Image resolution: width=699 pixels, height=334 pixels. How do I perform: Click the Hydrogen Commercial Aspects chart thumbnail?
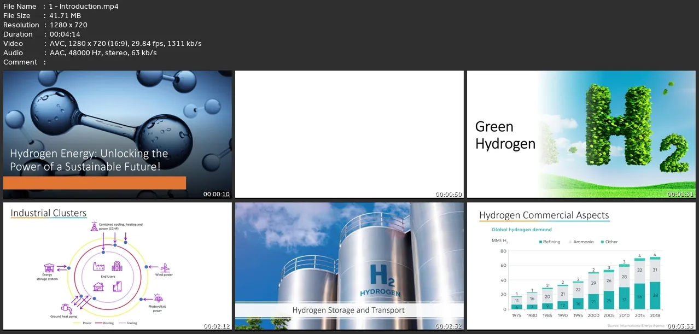point(581,266)
